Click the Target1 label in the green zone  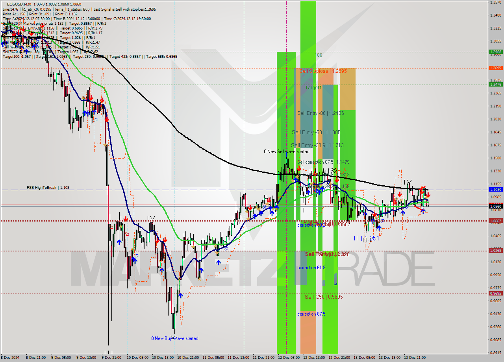(x=313, y=88)
